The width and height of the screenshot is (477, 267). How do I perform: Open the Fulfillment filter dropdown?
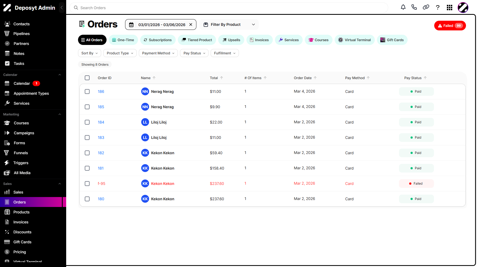pos(225,53)
